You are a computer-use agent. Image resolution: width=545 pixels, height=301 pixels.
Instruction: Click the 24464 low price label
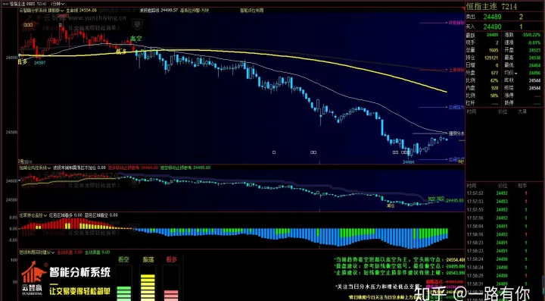tap(409, 161)
